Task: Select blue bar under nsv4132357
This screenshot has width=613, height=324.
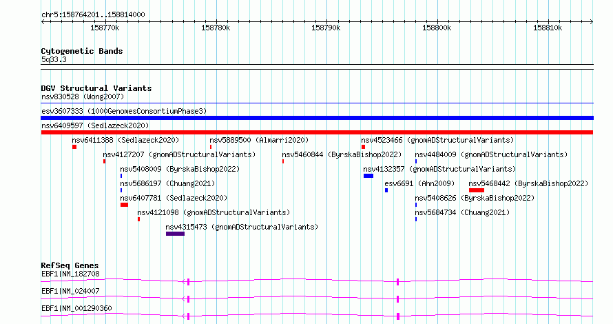Action: [368, 176]
